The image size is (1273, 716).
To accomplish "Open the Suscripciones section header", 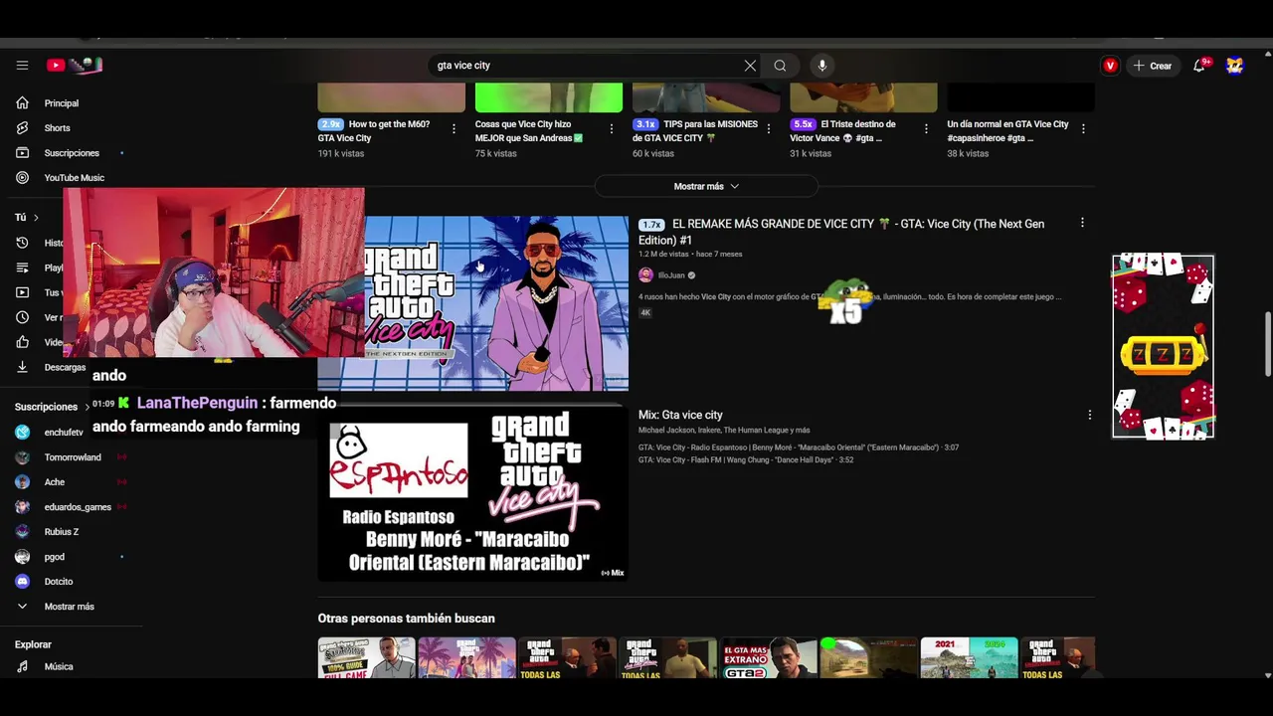I will 46,407.
